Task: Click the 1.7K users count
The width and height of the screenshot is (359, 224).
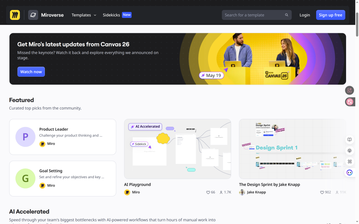Action: pyautogui.click(x=228, y=192)
